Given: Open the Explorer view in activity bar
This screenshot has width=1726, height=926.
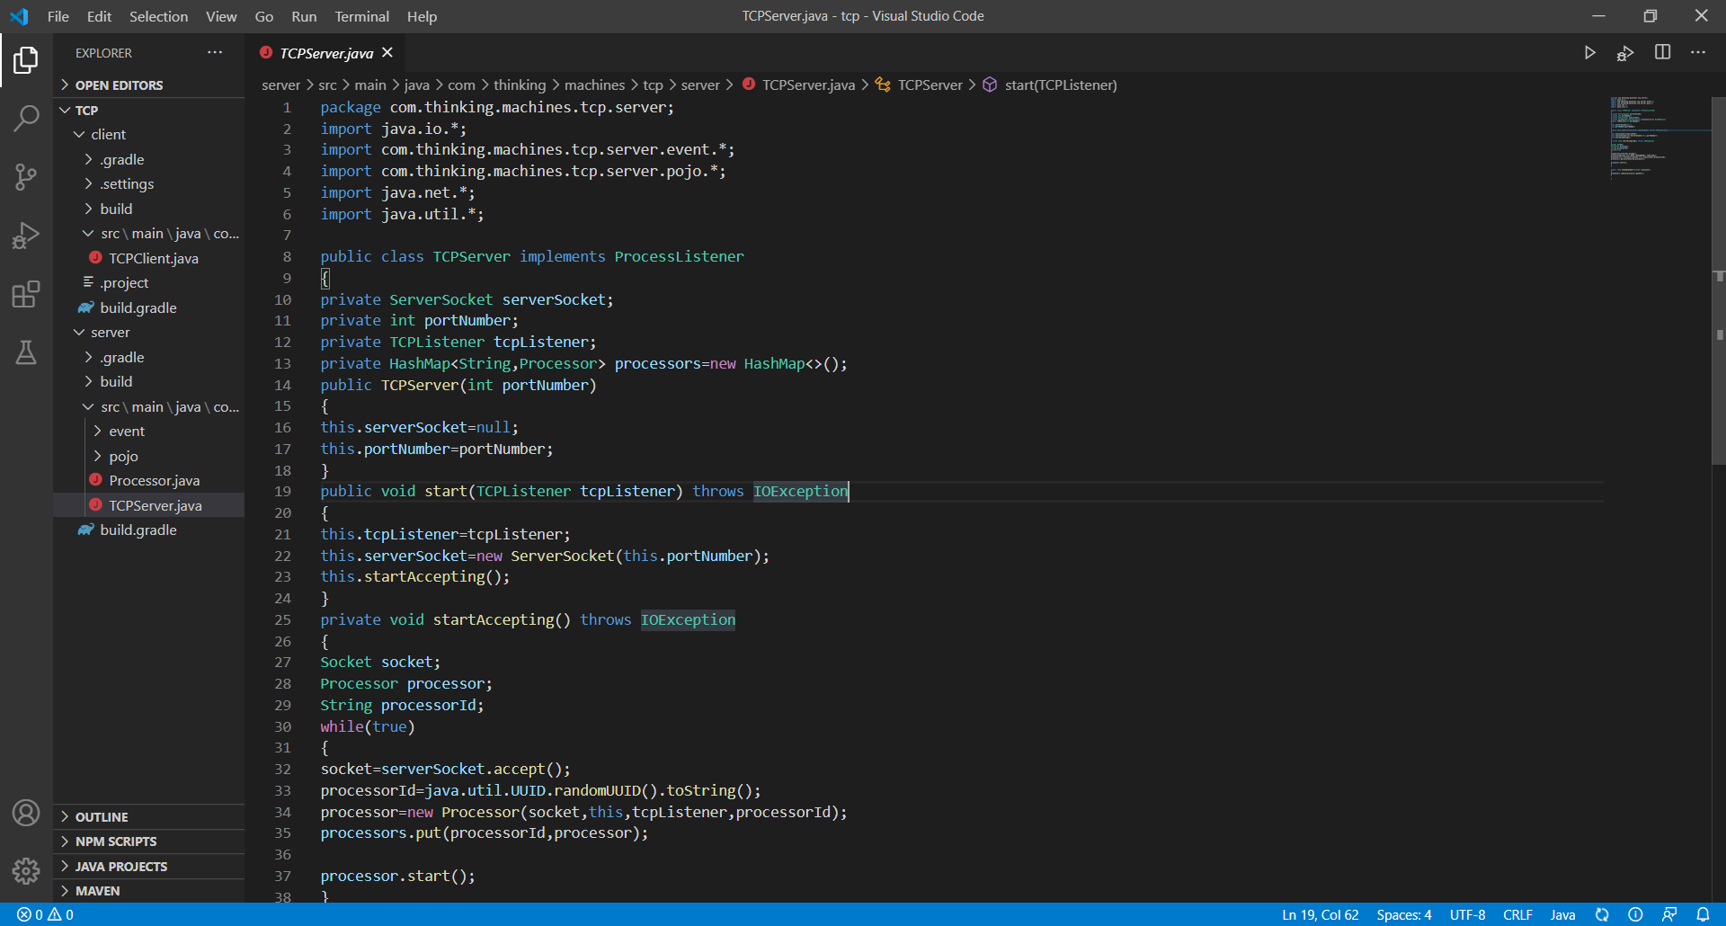Looking at the screenshot, I should pyautogui.click(x=26, y=60).
